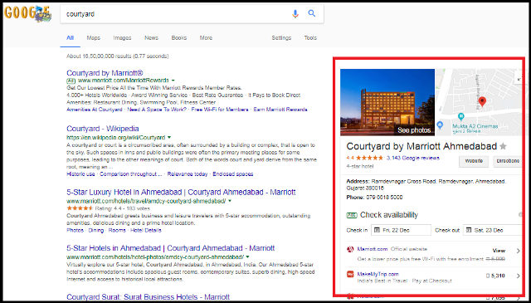Click the red location pin on map

482,101
